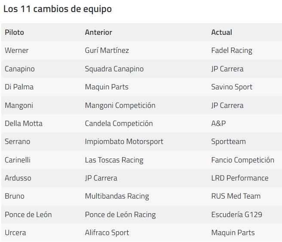The width and height of the screenshot is (282, 242).
Task: Select the Fancio Competición cell
Action: tap(242, 160)
